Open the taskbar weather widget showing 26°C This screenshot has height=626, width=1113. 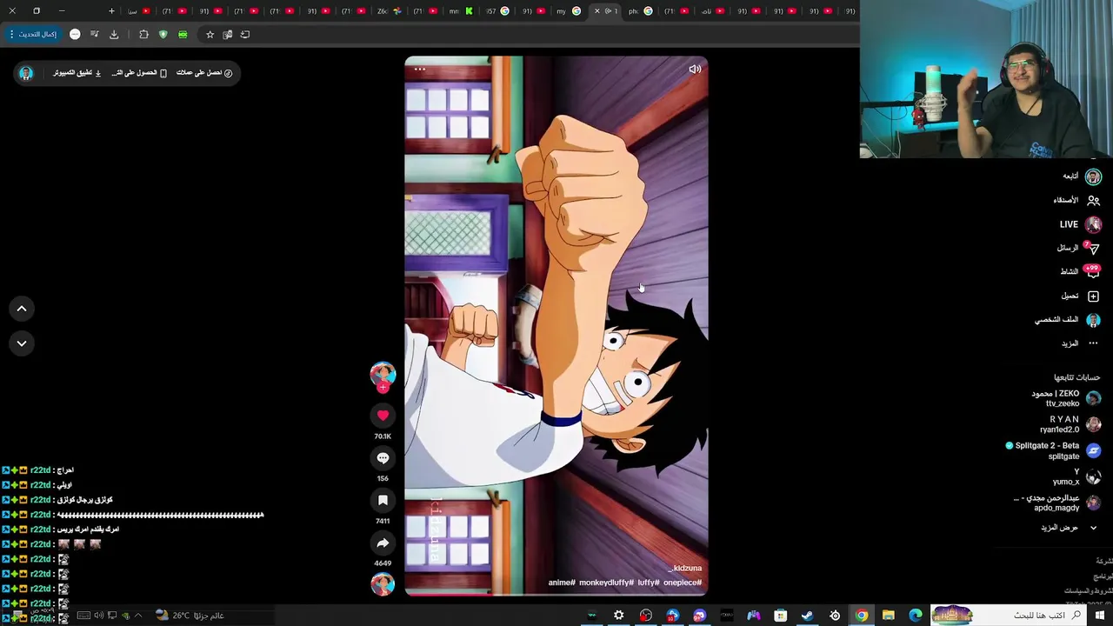point(190,616)
